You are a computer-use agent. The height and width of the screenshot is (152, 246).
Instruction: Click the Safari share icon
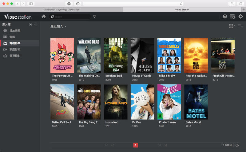[232, 3]
